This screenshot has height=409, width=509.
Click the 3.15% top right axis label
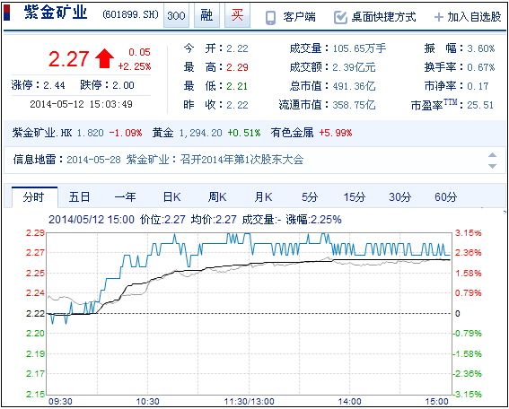469,233
